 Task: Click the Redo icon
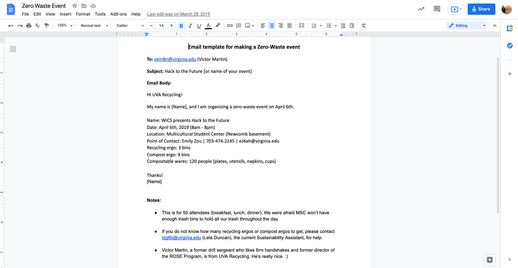click(20, 26)
